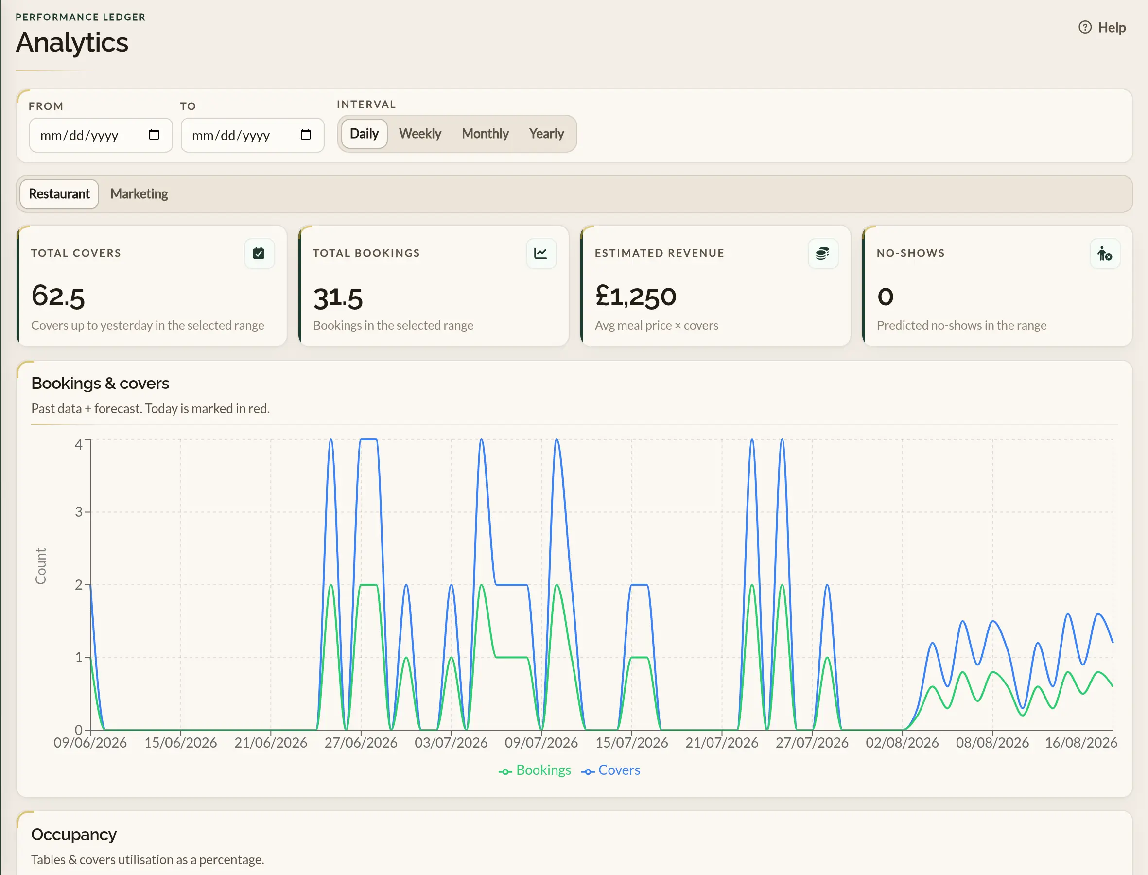This screenshot has height=875, width=1148.
Task: Select the Weekly interval
Action: pyautogui.click(x=419, y=134)
